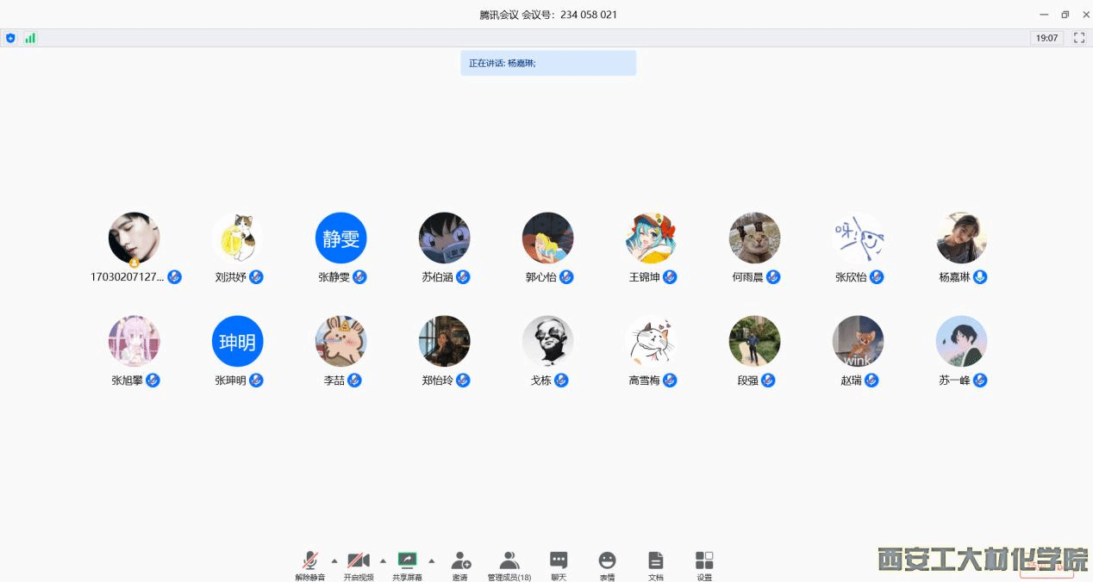
Task: Open the documents (文档) panel
Action: click(656, 565)
